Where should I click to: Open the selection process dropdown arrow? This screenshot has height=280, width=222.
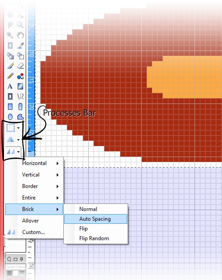[x=19, y=128]
